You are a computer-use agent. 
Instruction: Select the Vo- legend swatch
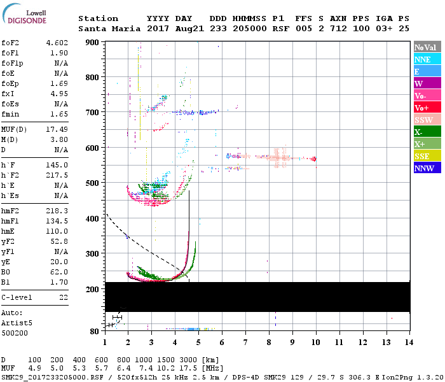tap(427, 95)
